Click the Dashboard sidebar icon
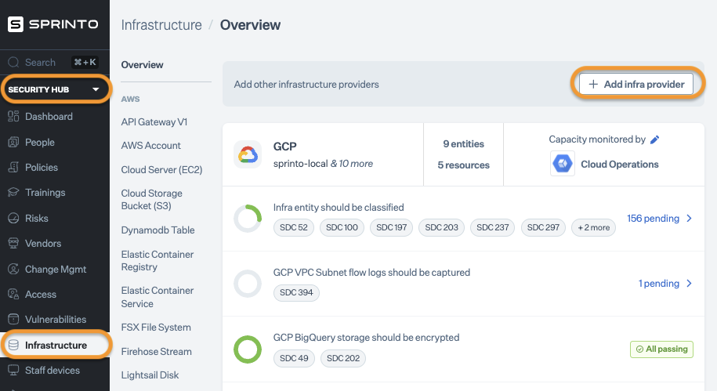 click(x=13, y=116)
